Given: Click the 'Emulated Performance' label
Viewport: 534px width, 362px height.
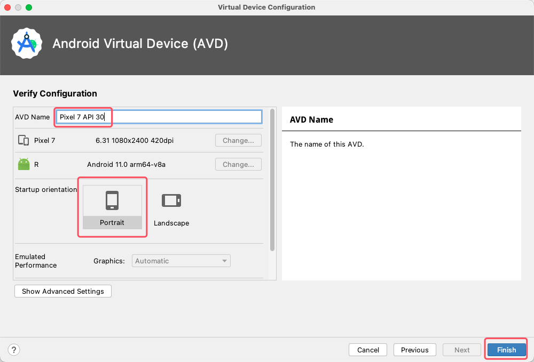Looking at the screenshot, I should tap(36, 261).
